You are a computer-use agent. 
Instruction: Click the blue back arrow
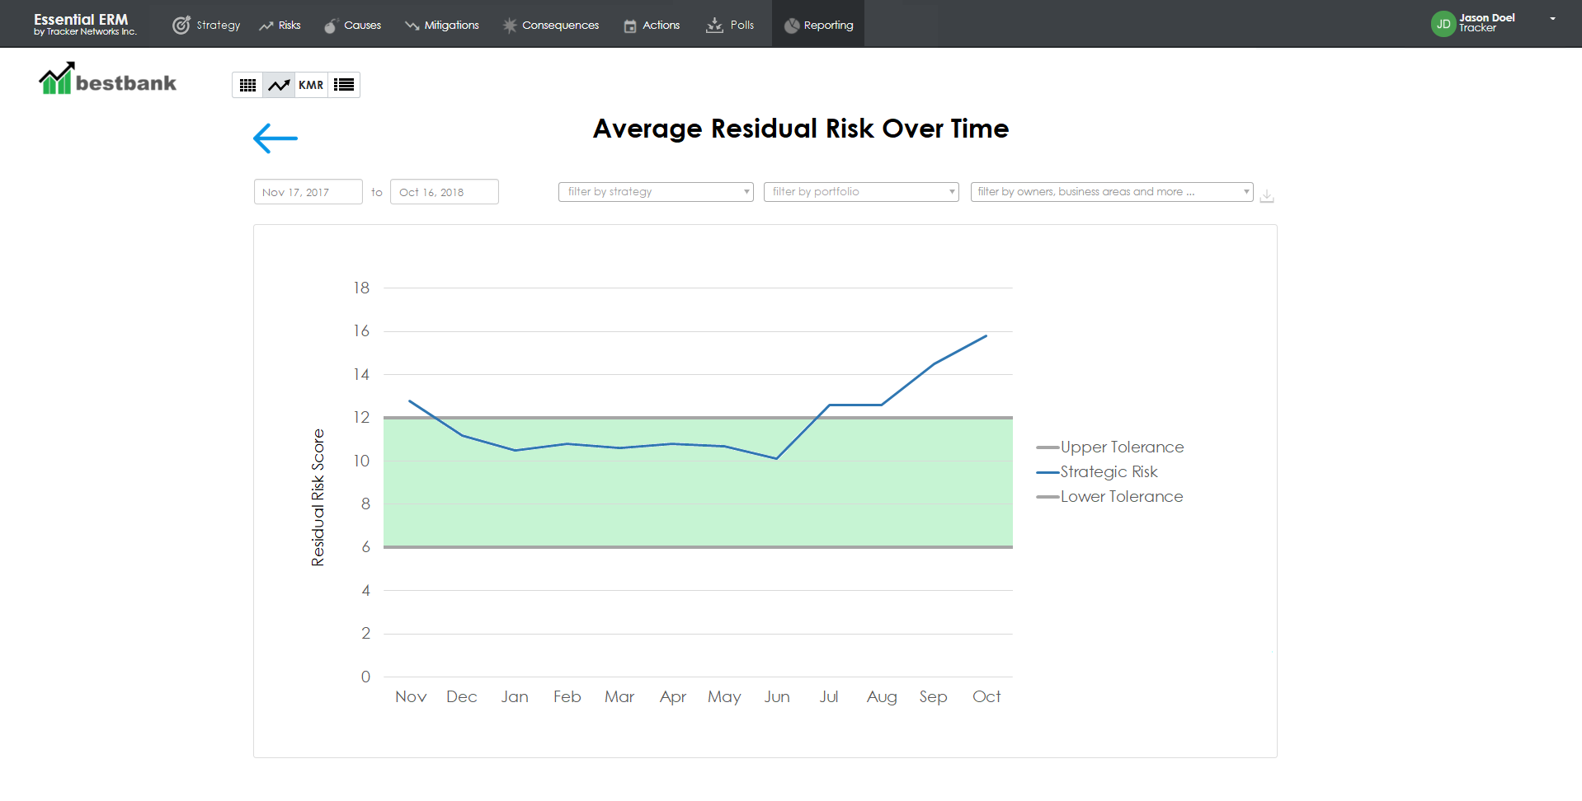275,138
